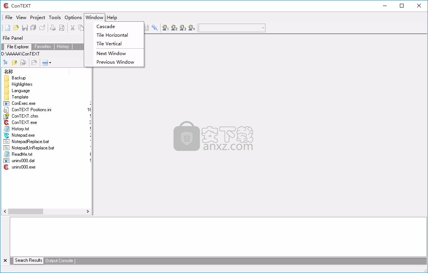Click the Open file toolbar icon

click(16, 28)
